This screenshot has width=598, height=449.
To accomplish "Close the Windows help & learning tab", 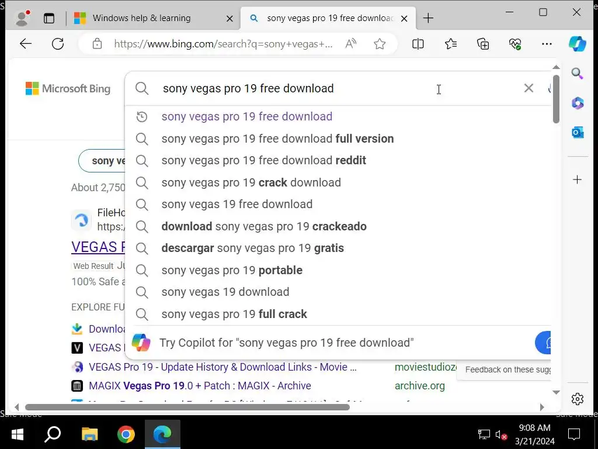I will point(230,18).
